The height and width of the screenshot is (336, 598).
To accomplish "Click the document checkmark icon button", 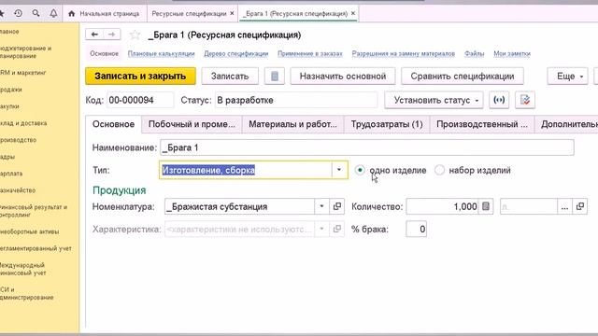I will [x=525, y=100].
